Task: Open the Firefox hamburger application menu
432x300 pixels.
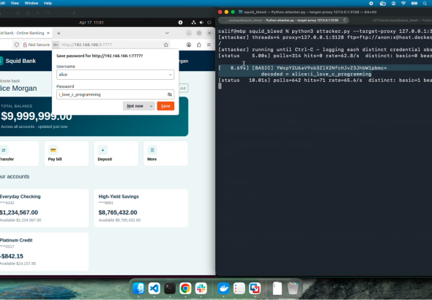Action: (209, 45)
